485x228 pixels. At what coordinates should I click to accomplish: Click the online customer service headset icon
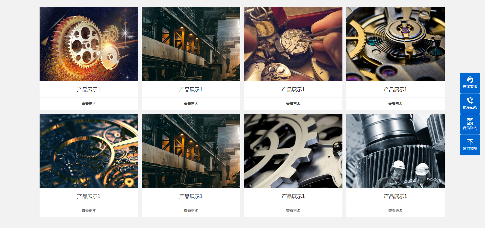click(470, 80)
